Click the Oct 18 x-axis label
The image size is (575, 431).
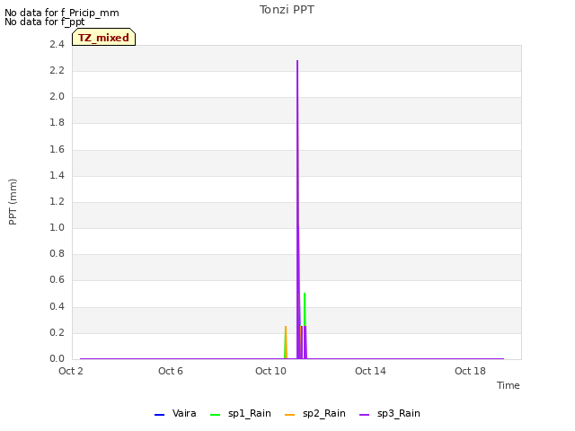click(470, 371)
